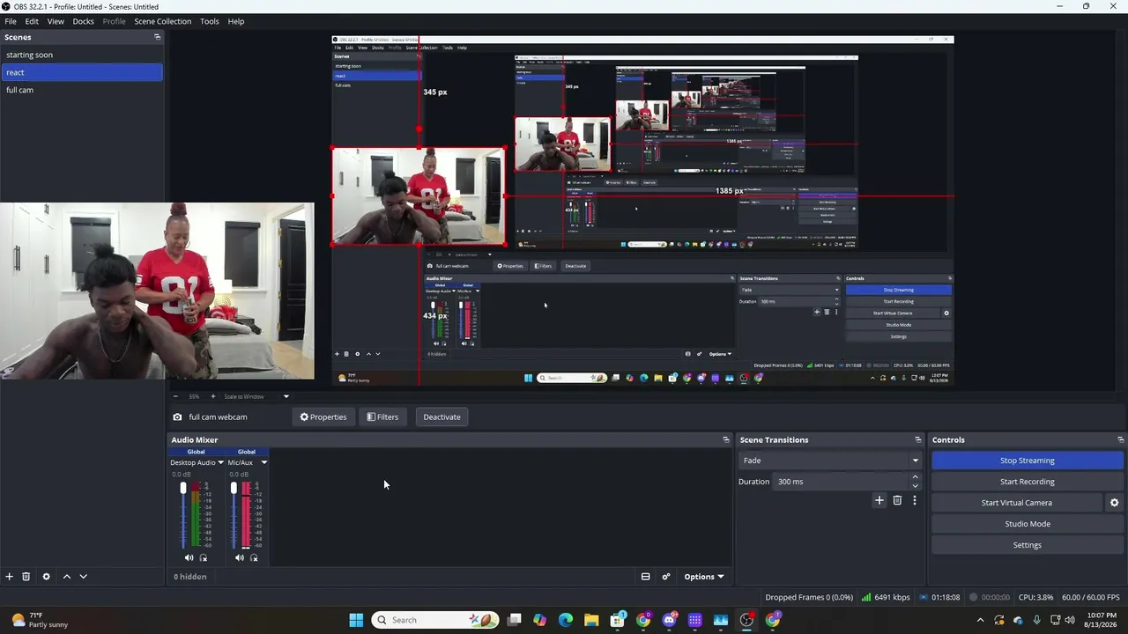Open the Scene Collection menu
Image resolution: width=1128 pixels, height=634 pixels.
tap(162, 21)
